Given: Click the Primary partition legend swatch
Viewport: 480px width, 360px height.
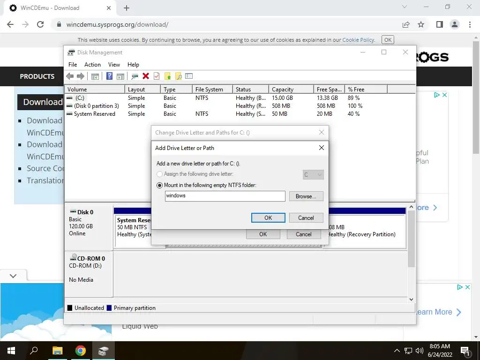Looking at the screenshot, I should tap(109, 308).
